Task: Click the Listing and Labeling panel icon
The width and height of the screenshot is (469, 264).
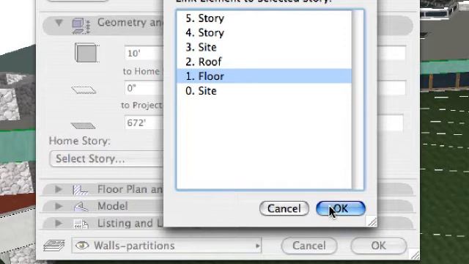Action: 81,224
